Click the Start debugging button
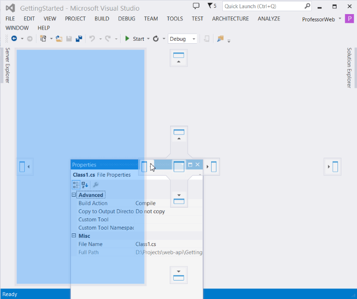Viewport: 357px width, 299px height. pos(135,39)
